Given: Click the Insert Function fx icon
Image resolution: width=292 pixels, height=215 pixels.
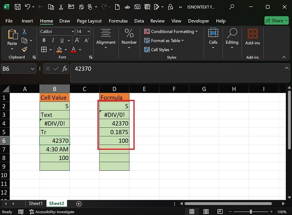Looking at the screenshot, I should pos(65,69).
